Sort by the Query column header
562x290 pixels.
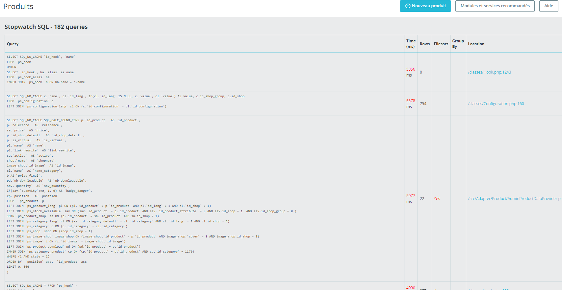click(13, 44)
